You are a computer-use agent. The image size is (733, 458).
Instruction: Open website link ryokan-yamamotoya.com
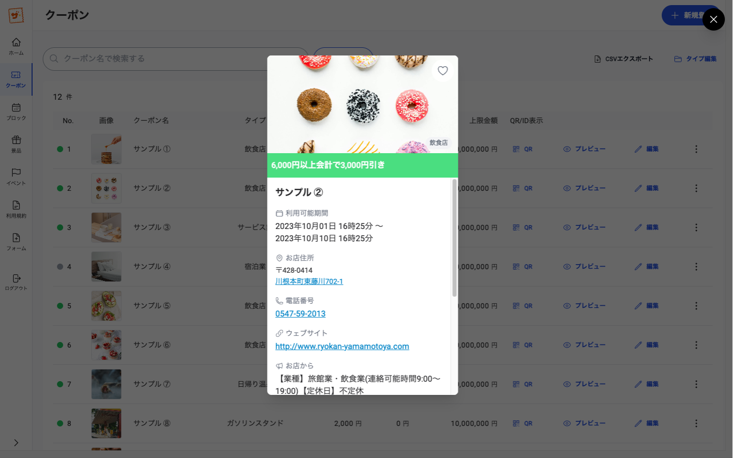(342, 347)
